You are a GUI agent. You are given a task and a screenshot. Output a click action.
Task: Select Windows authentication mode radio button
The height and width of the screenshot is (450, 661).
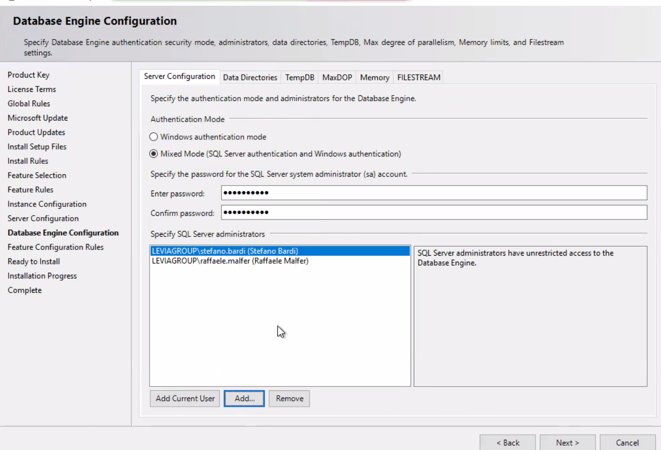pyautogui.click(x=154, y=137)
